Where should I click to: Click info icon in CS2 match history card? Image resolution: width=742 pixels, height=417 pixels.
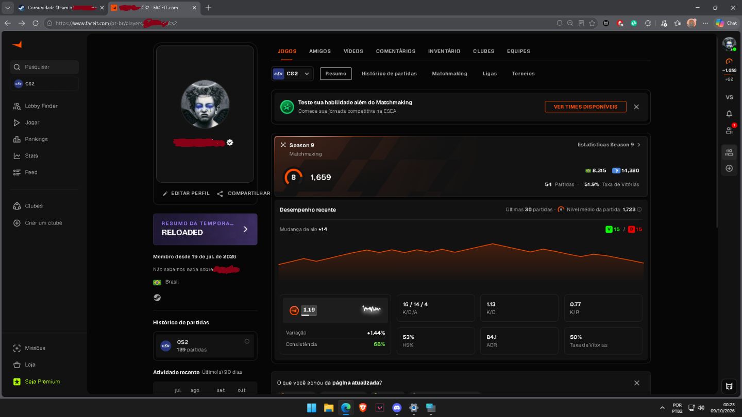pos(247,341)
